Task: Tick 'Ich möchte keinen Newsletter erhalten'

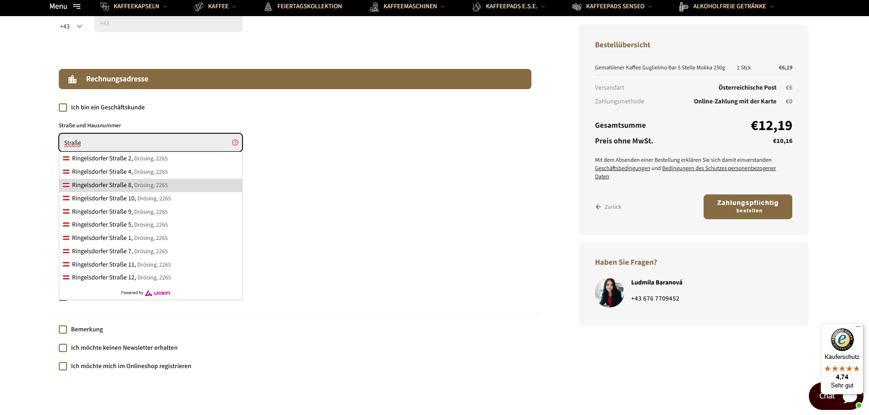Action: (x=63, y=348)
